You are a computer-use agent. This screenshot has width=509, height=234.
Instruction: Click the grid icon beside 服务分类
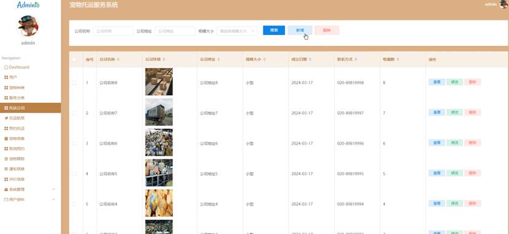tap(6, 98)
